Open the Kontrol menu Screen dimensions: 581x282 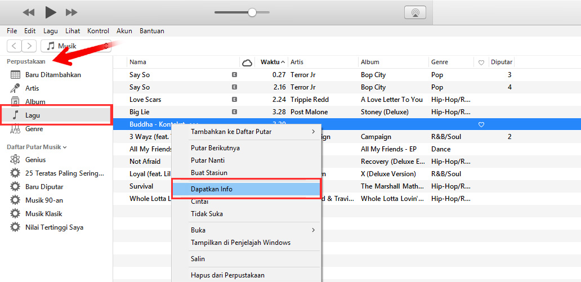[x=98, y=31]
